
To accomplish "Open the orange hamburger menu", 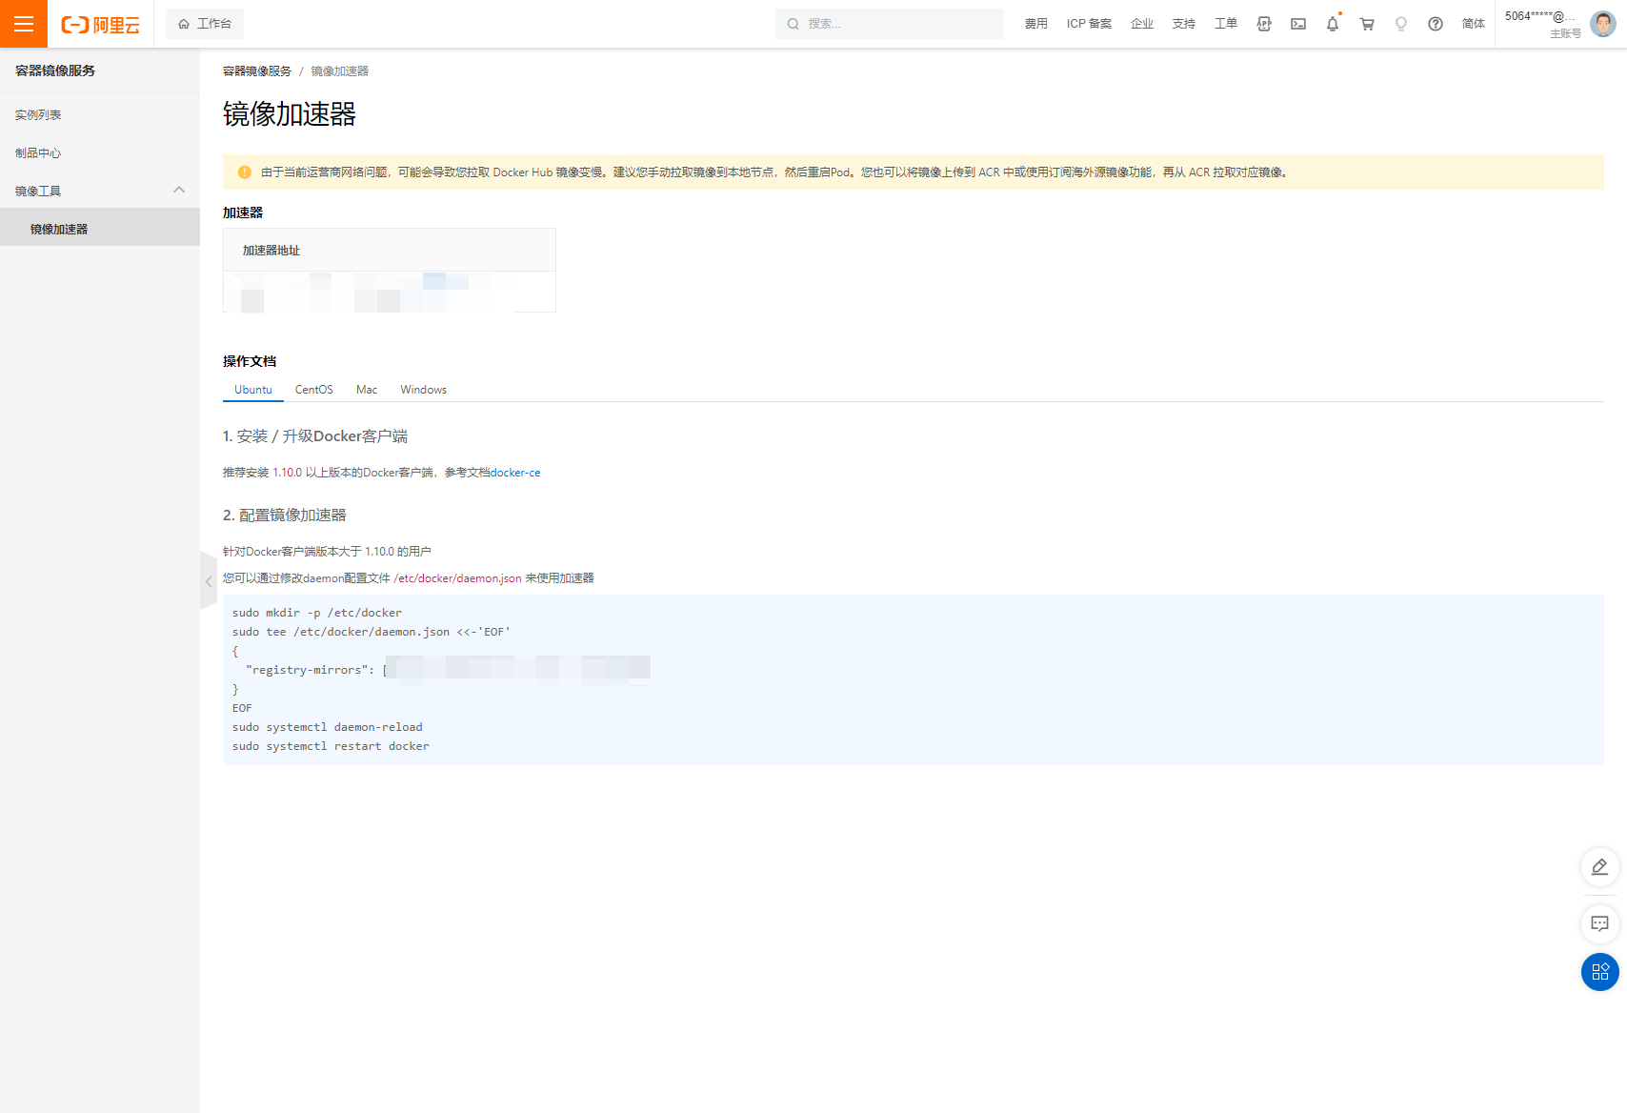I will click(x=24, y=24).
